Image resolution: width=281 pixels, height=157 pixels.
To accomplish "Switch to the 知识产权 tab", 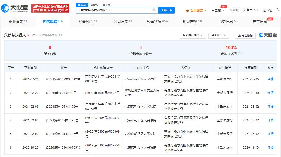I will point(192,22).
